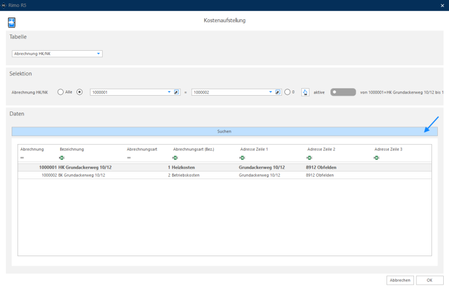Image resolution: width=449 pixels, height=290 pixels.
Task: Click the equals filter operator under Abrechnungsart column
Action: [x=129, y=158]
